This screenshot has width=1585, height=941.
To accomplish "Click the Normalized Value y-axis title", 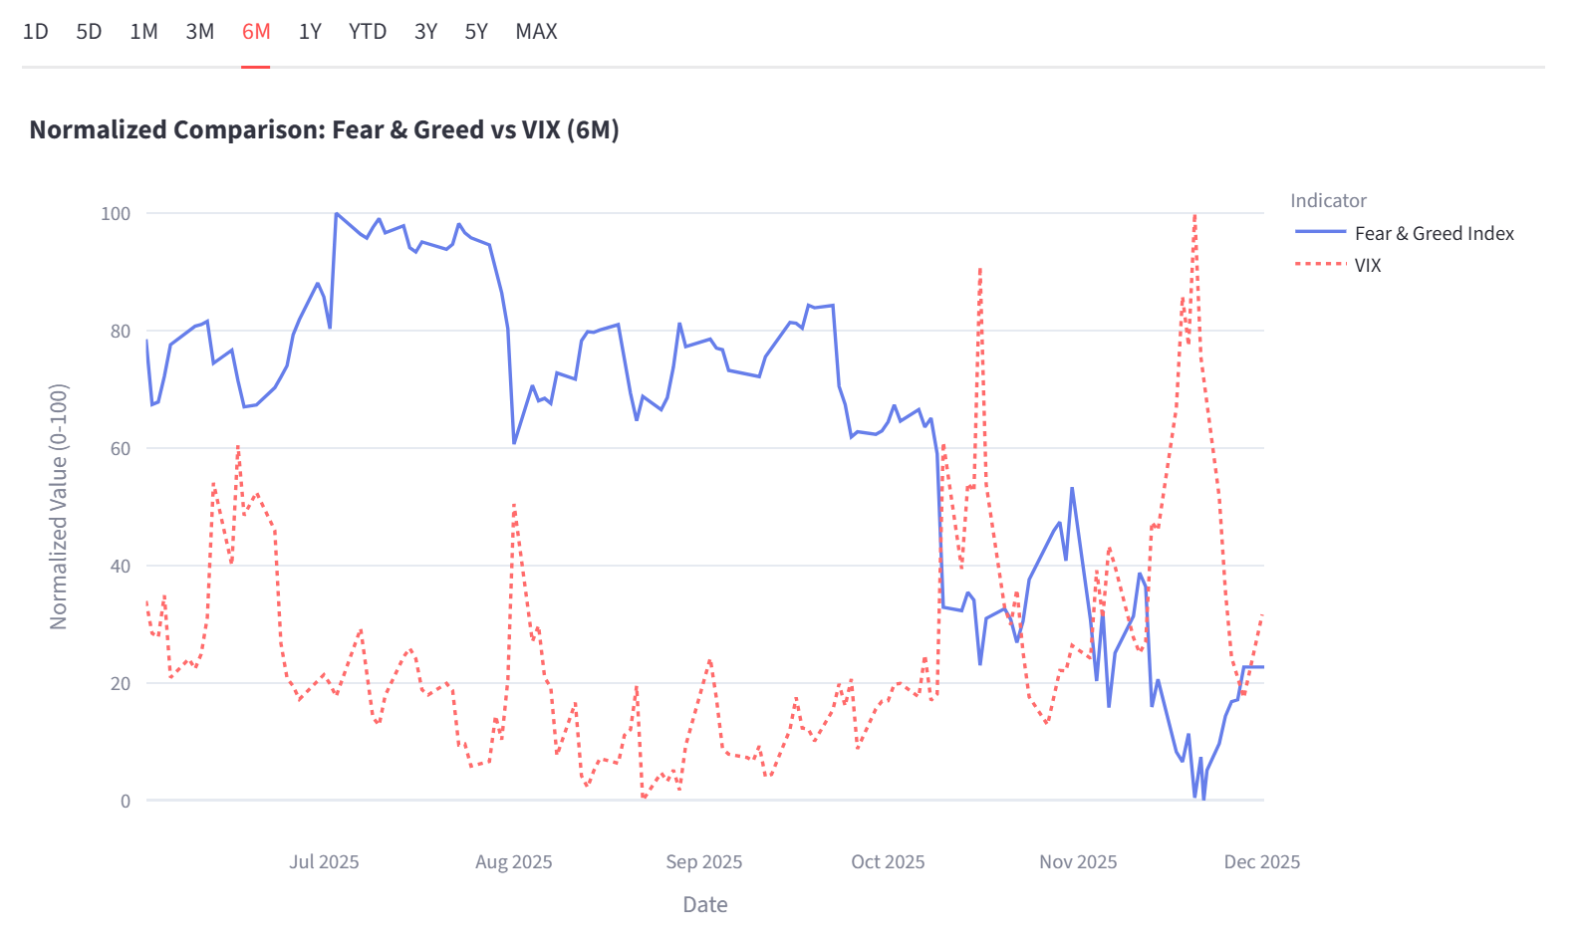I will pyautogui.click(x=59, y=507).
